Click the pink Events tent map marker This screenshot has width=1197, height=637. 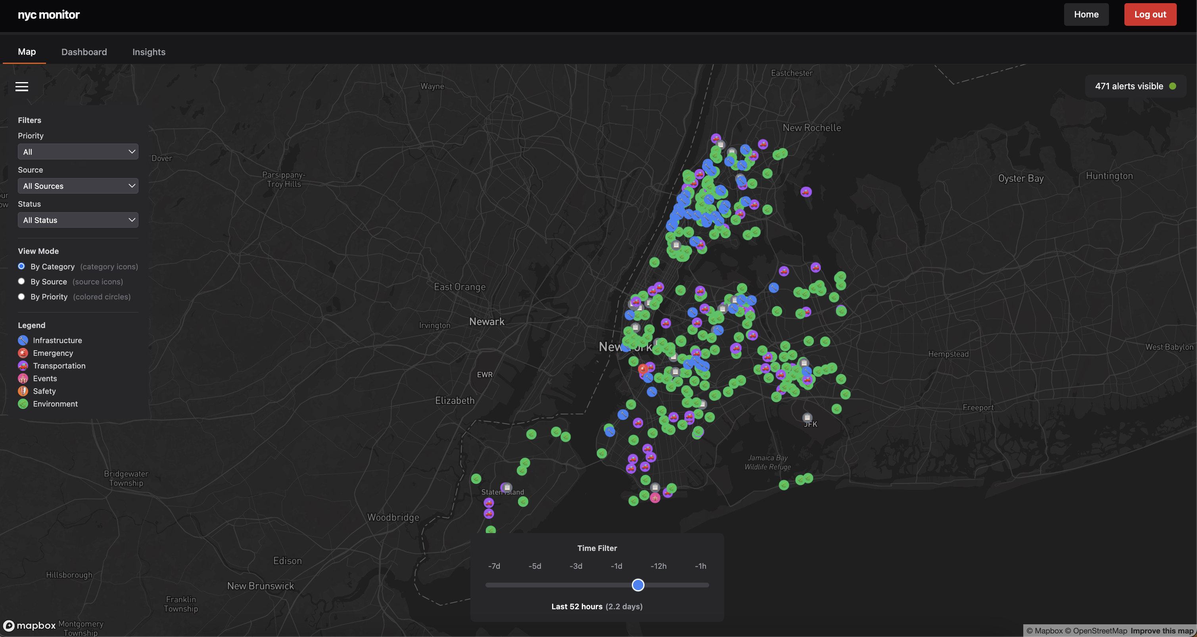click(655, 498)
